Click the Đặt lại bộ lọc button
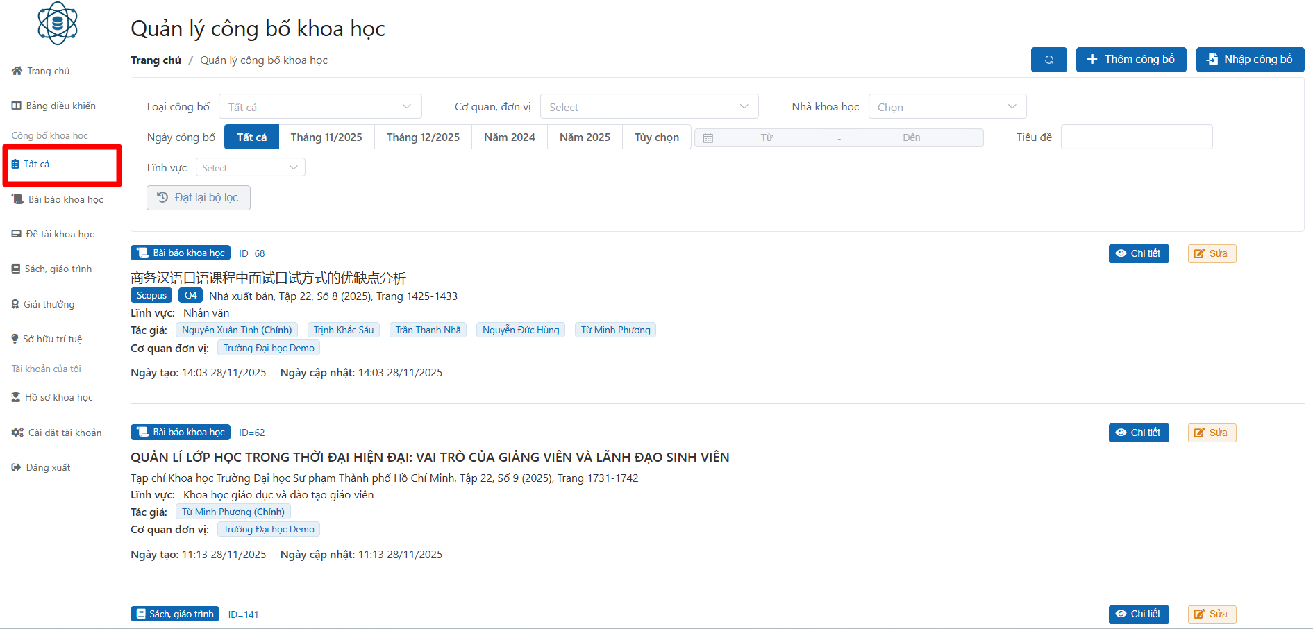Viewport: 1313px width, 629px height. [199, 198]
